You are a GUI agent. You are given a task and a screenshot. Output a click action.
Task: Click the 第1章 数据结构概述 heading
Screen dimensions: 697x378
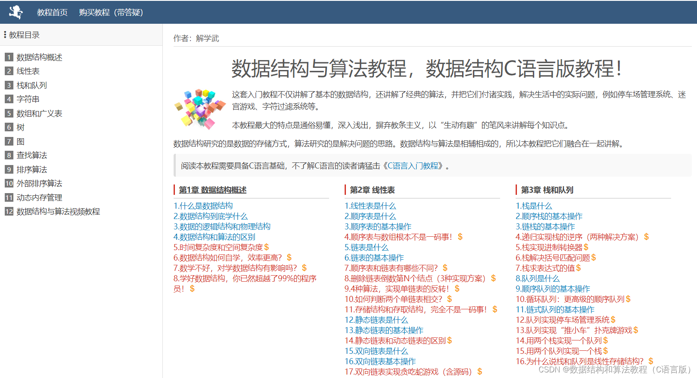(212, 190)
